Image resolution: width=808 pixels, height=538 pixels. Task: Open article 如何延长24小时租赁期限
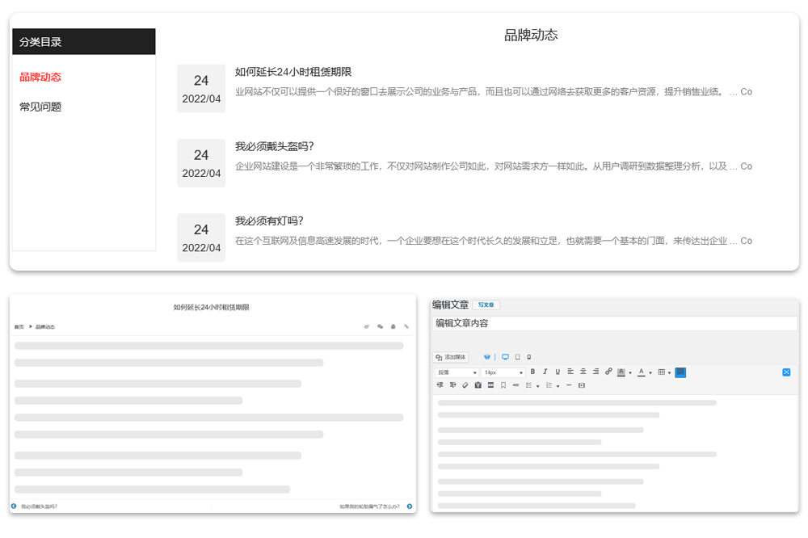click(x=293, y=72)
